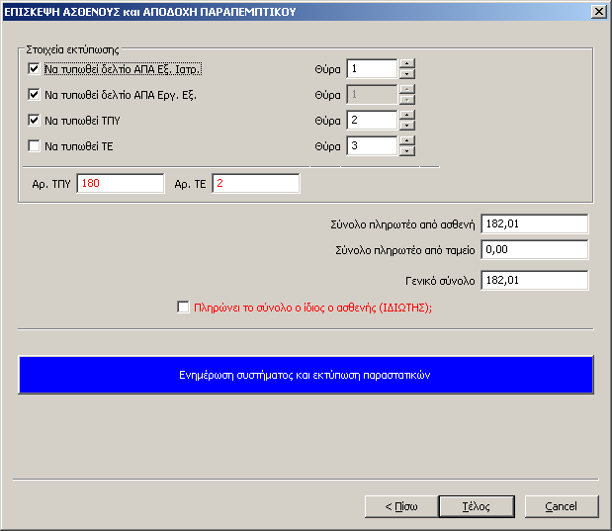Increase Θύρα value for ΤΠΥ row

pyautogui.click(x=406, y=115)
